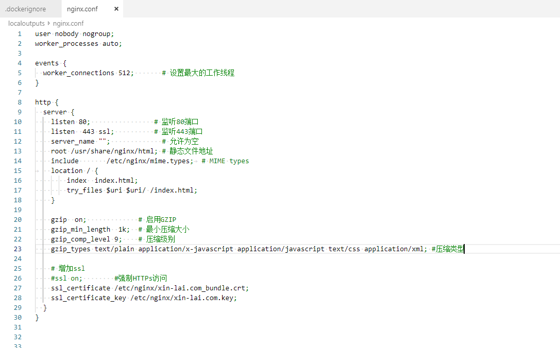The height and width of the screenshot is (348, 560).
Task: Click the nginx.conf breadcrumb item
Action: click(68, 23)
